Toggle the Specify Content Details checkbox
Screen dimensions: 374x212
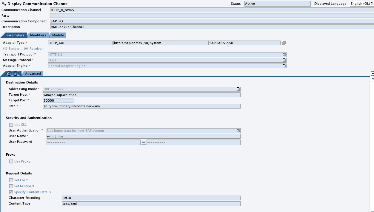[11, 192]
